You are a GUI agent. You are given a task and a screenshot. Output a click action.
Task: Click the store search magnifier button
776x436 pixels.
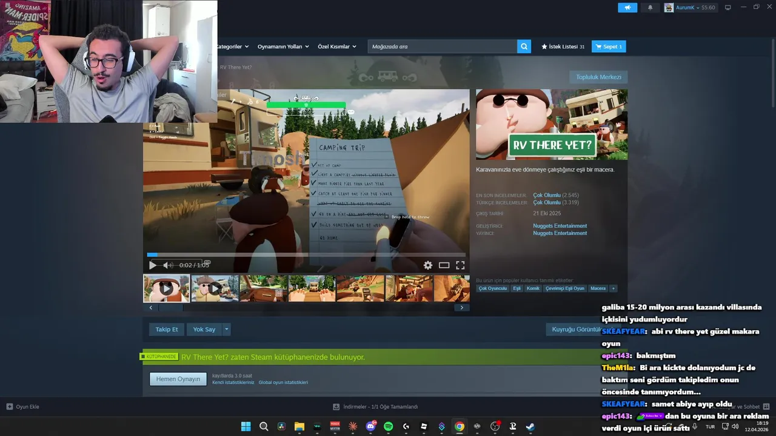(524, 47)
